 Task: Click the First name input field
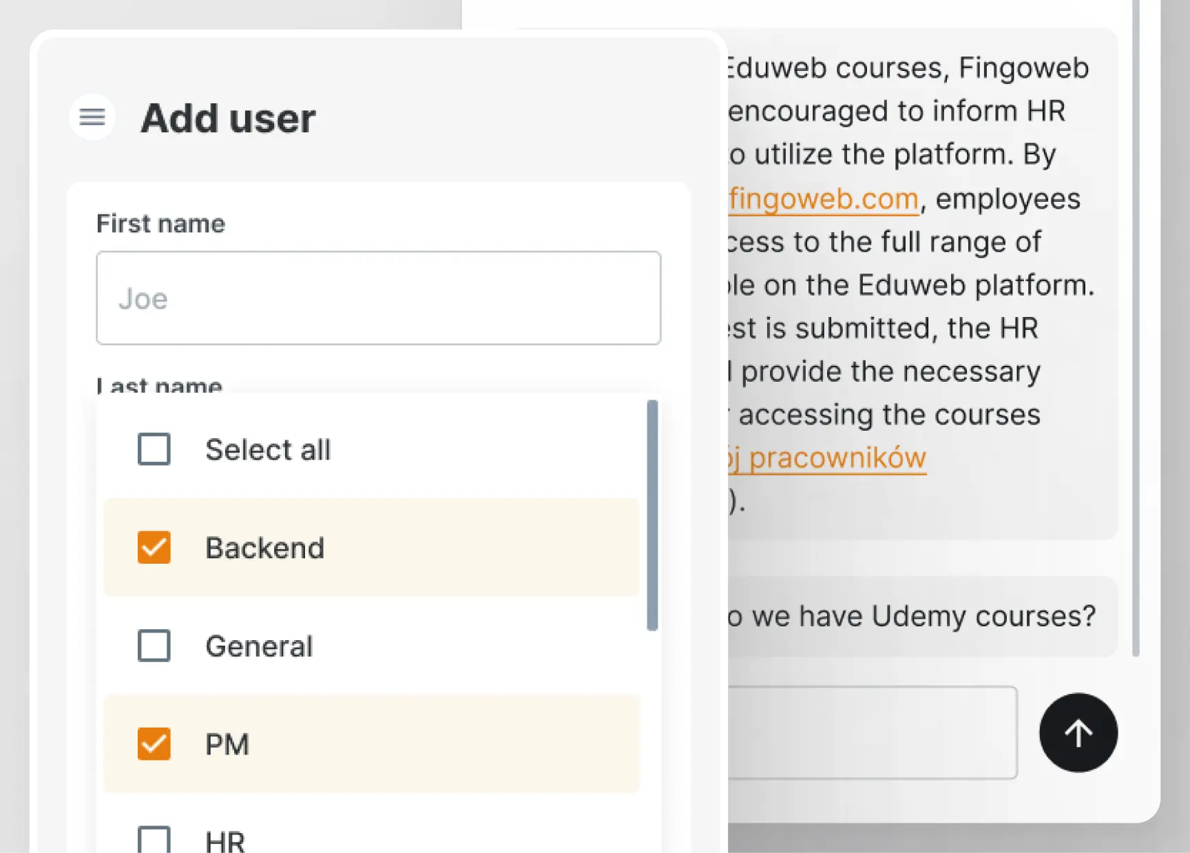pos(378,298)
